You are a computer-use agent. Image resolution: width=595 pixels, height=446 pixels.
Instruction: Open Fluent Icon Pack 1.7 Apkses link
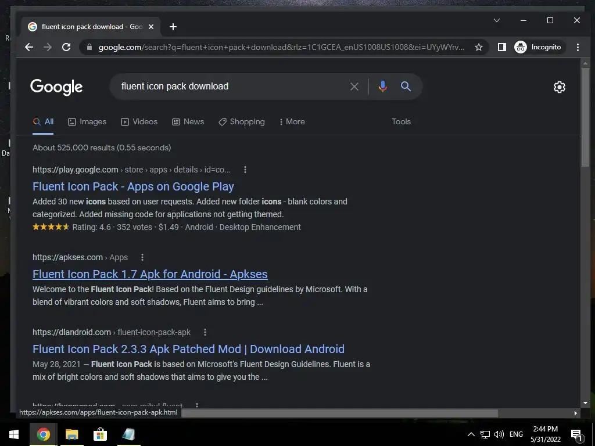150,274
